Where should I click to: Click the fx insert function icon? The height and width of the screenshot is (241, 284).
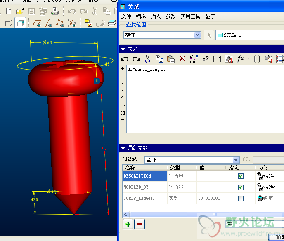(x=240, y=58)
